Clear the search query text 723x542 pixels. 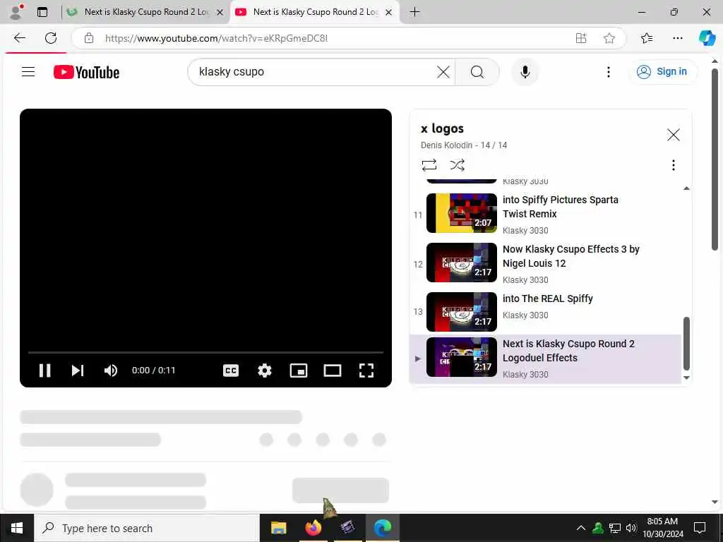pos(443,72)
